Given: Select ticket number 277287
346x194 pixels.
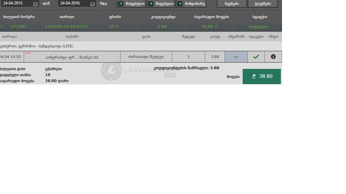Looking at the screenshot, I should click(19, 27).
